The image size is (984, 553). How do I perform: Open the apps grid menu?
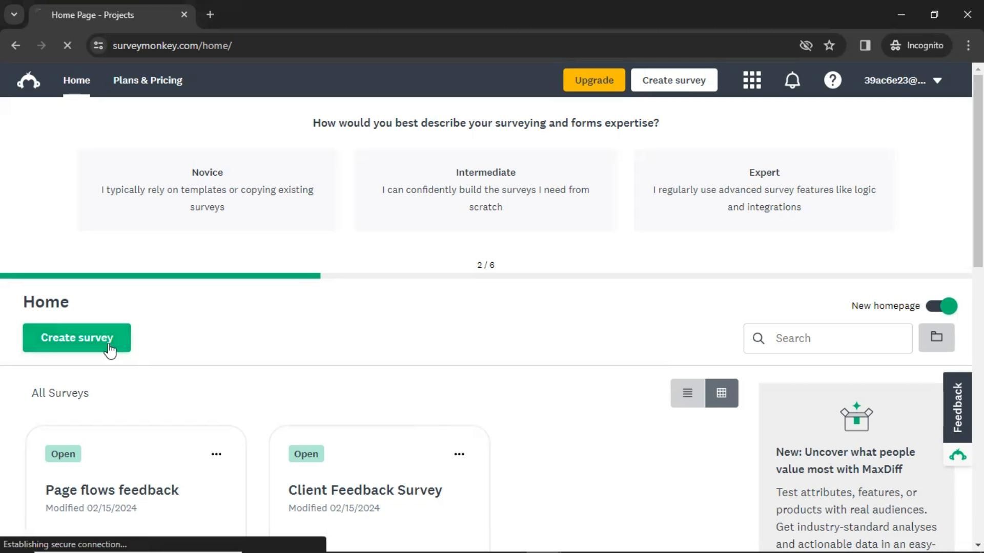click(x=752, y=80)
